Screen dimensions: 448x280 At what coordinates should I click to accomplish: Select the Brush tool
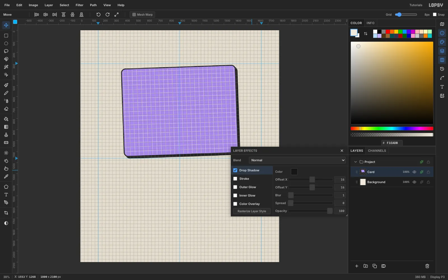click(6, 85)
